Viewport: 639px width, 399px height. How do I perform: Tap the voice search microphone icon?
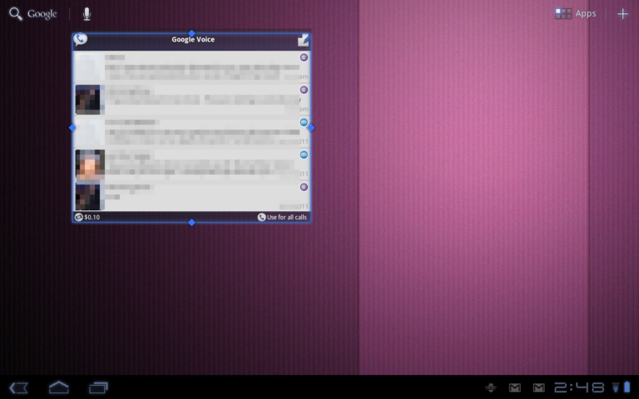pos(87,14)
